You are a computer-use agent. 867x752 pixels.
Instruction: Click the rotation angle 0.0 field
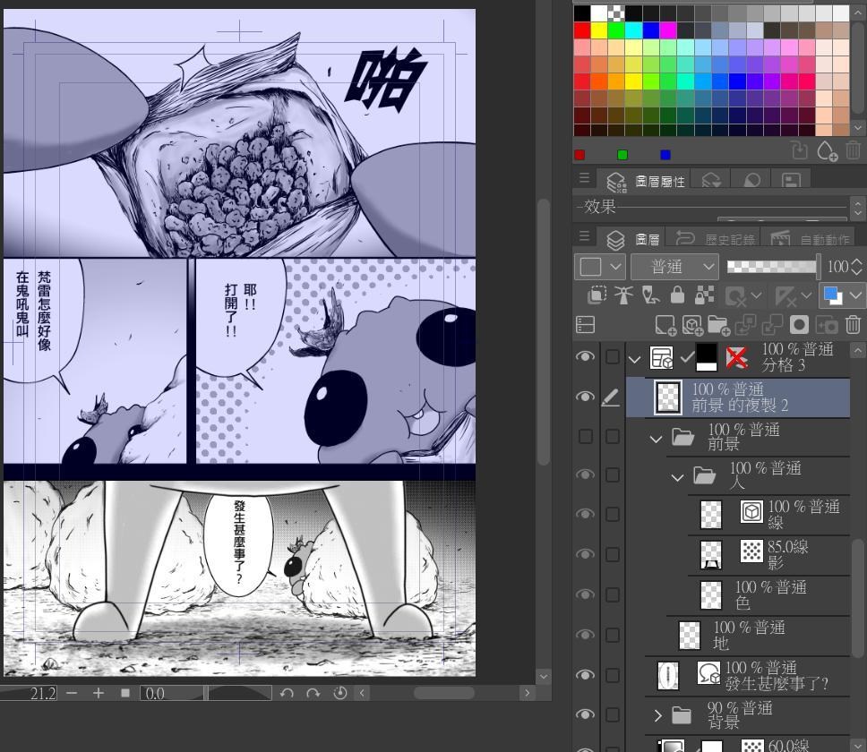[x=171, y=693]
